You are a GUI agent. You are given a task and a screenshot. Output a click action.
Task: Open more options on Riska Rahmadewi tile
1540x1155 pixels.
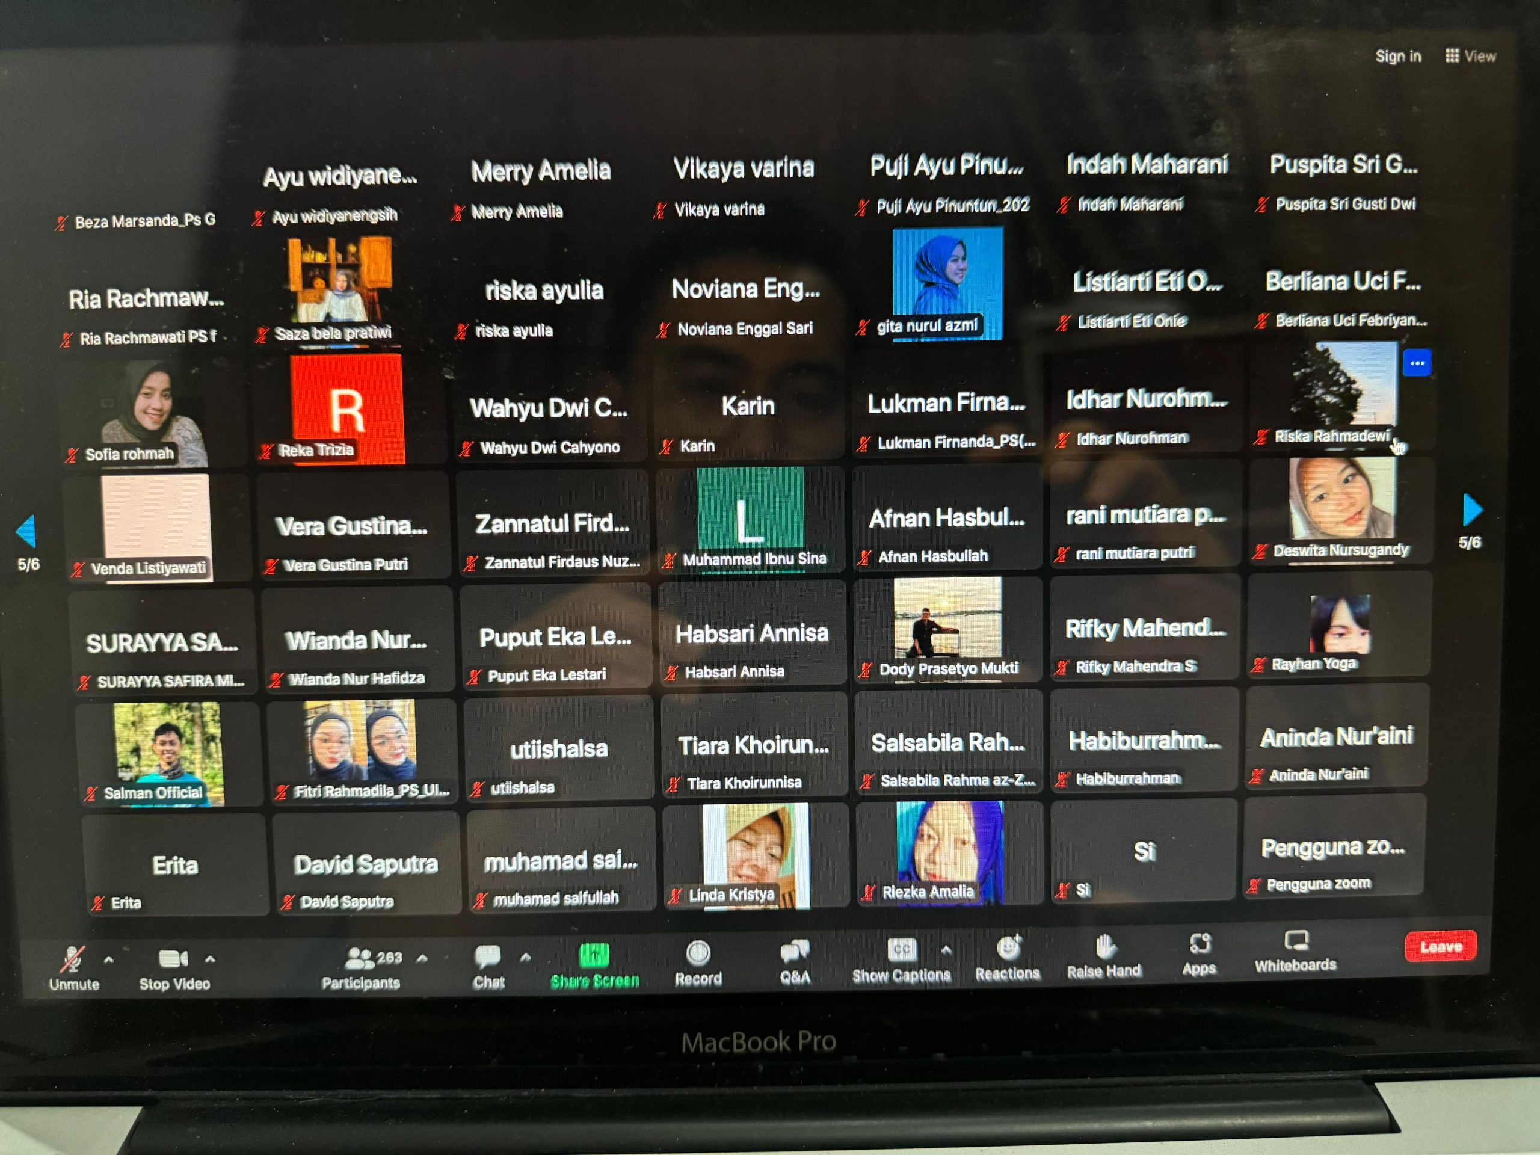pyautogui.click(x=1416, y=363)
